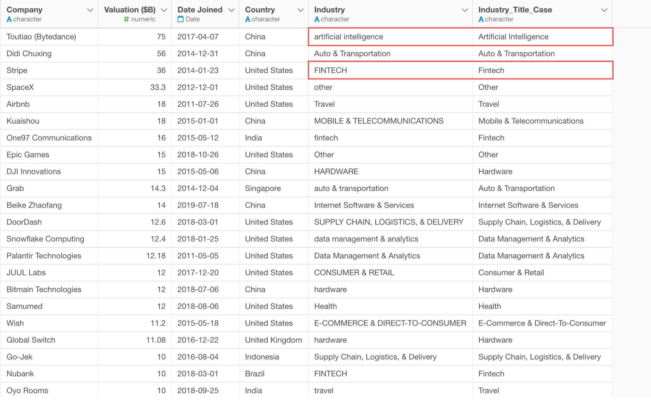Click the JUUL Labs company cell
The image size is (651, 402).
pyautogui.click(x=49, y=273)
